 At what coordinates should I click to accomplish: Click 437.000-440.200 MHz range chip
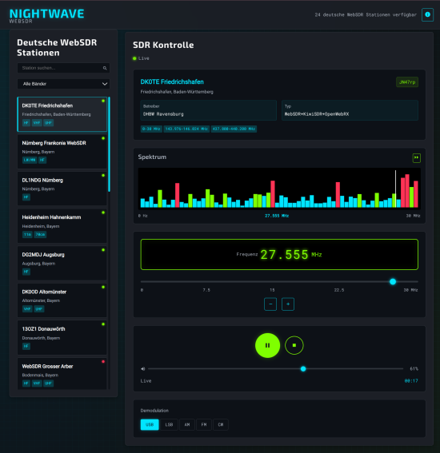pos(234,129)
